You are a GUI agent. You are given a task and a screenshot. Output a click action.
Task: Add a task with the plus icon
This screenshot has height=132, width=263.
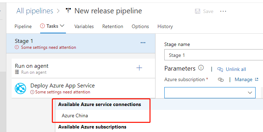coord(139,68)
